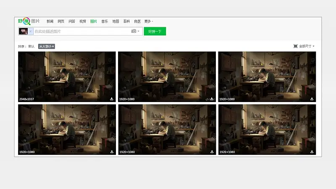
Task: Download the 2048x1037 image
Action: (x=112, y=99)
